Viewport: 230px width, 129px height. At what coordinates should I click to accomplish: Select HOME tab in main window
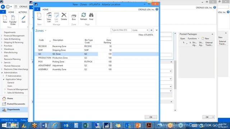tap(11, 12)
